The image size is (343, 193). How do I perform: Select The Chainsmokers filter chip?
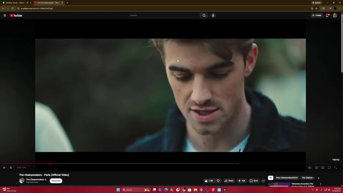[x=308, y=178]
